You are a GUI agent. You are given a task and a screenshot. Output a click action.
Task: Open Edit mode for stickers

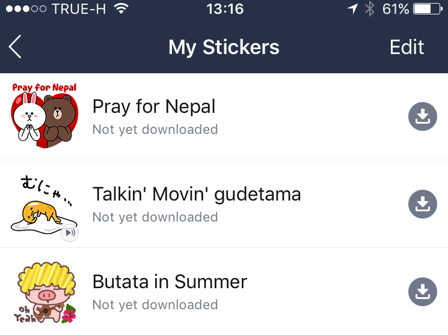coord(407,47)
